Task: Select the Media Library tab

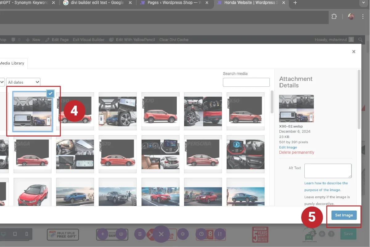Action: [12, 63]
